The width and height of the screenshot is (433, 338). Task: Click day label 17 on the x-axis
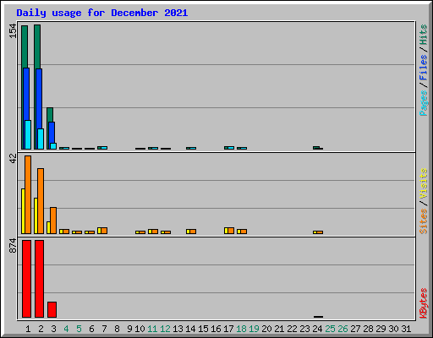(x=228, y=329)
